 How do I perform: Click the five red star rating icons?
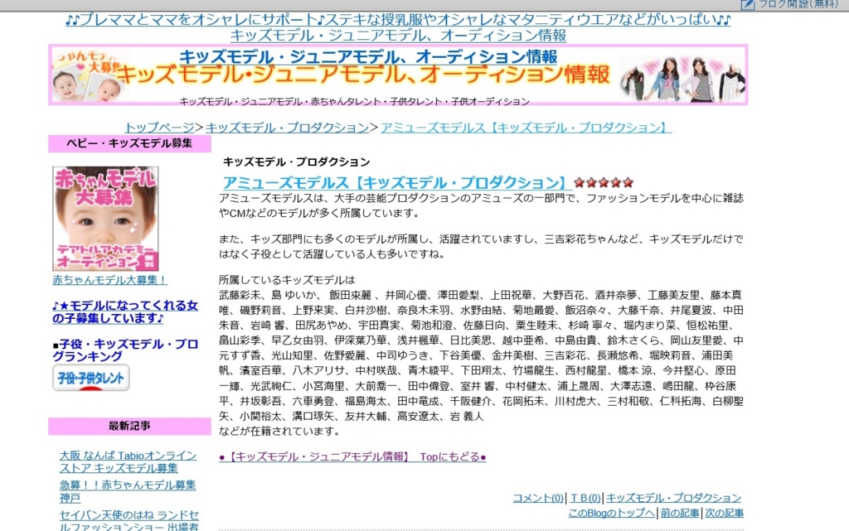pyautogui.click(x=604, y=183)
